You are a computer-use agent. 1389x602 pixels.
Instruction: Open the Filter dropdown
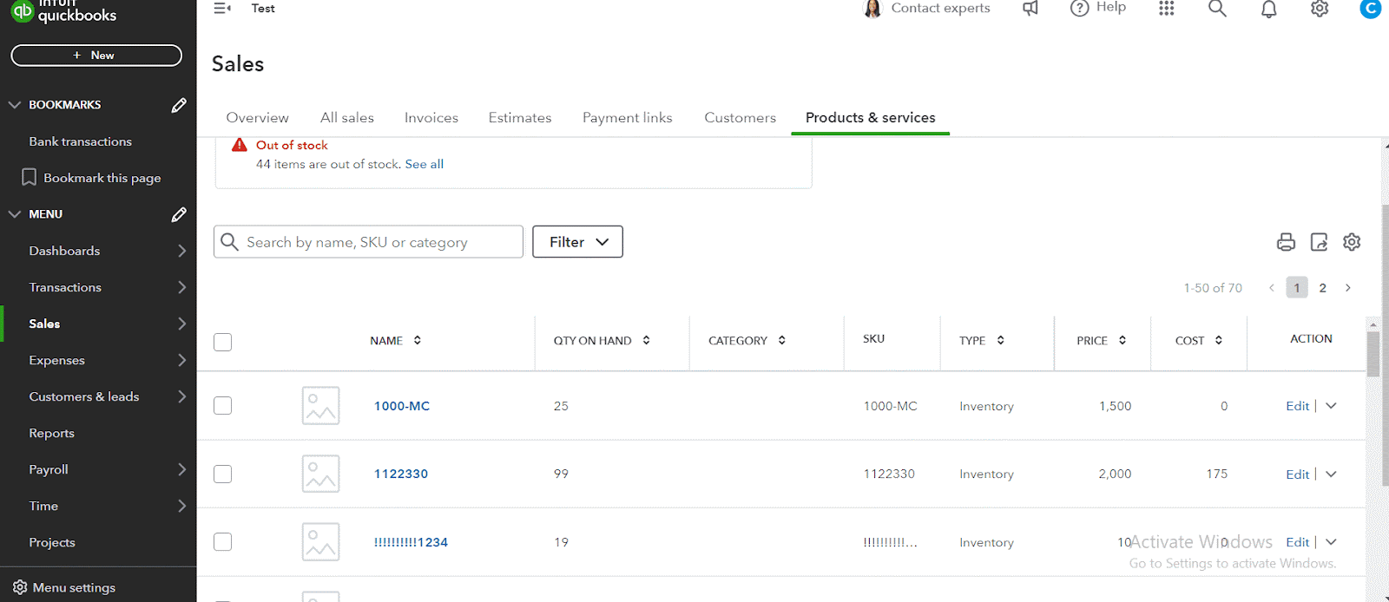577,242
